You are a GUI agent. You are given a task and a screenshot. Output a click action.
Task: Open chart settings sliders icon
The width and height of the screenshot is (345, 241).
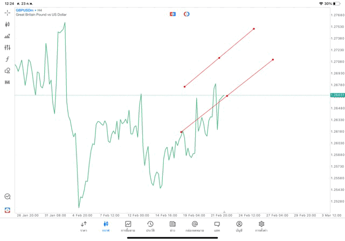8,47
